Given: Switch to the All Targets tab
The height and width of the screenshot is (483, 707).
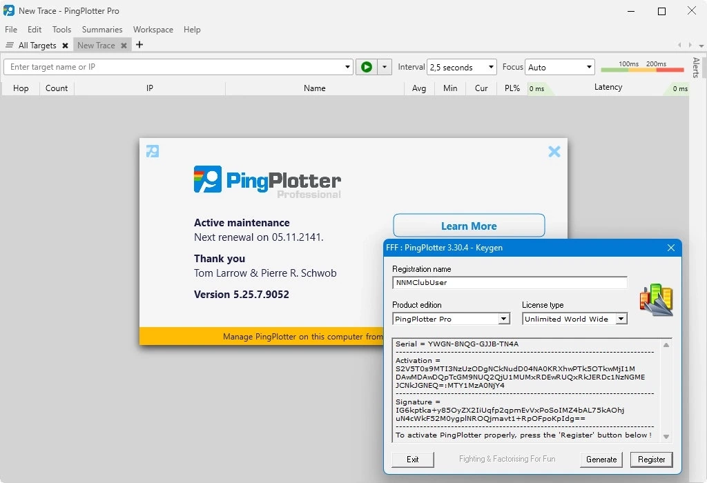Looking at the screenshot, I should tap(37, 46).
